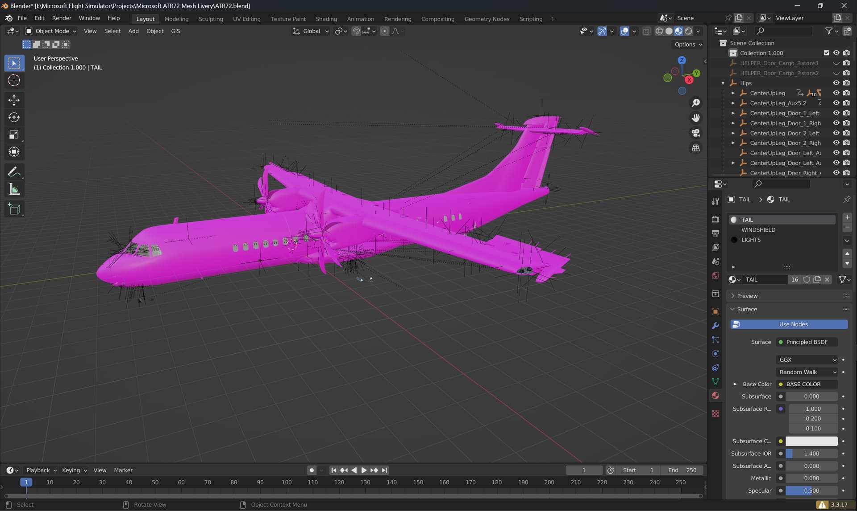The width and height of the screenshot is (857, 511).
Task: Switch to the Physics properties tab
Action: (x=716, y=353)
